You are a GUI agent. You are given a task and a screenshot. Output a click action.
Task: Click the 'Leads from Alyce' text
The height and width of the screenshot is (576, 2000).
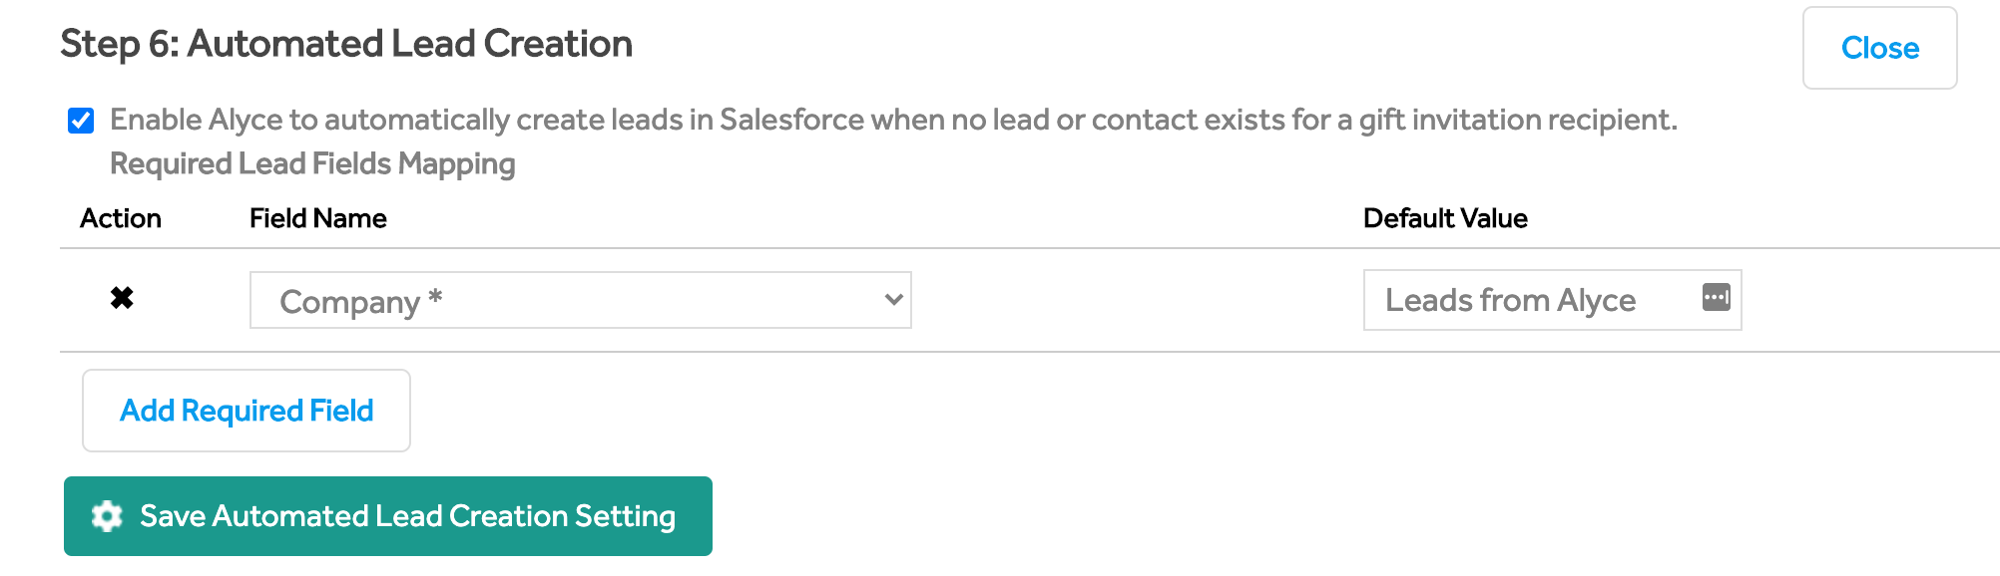tap(1511, 300)
